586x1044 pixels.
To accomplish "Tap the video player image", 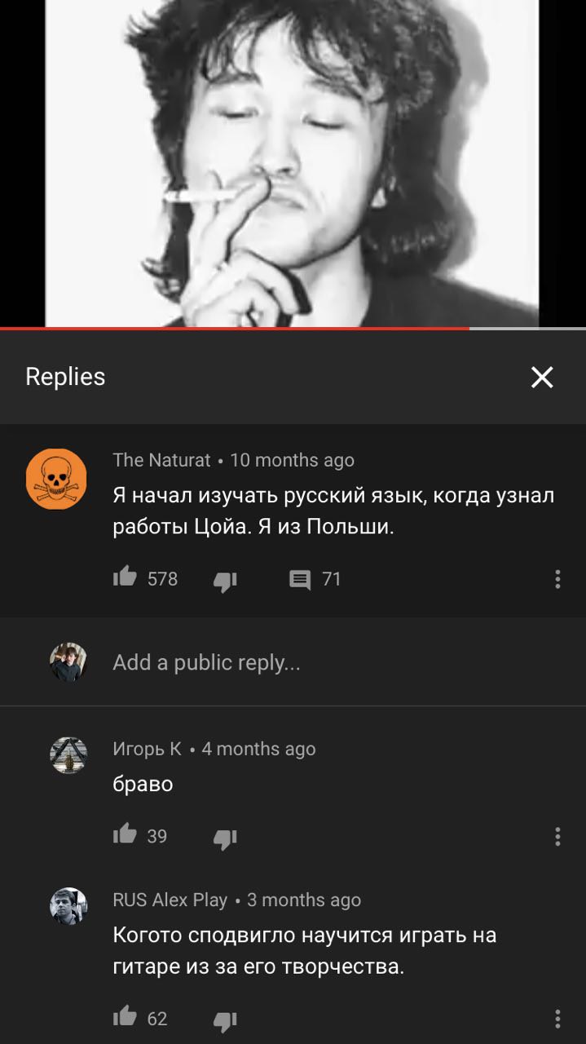I will tap(293, 163).
